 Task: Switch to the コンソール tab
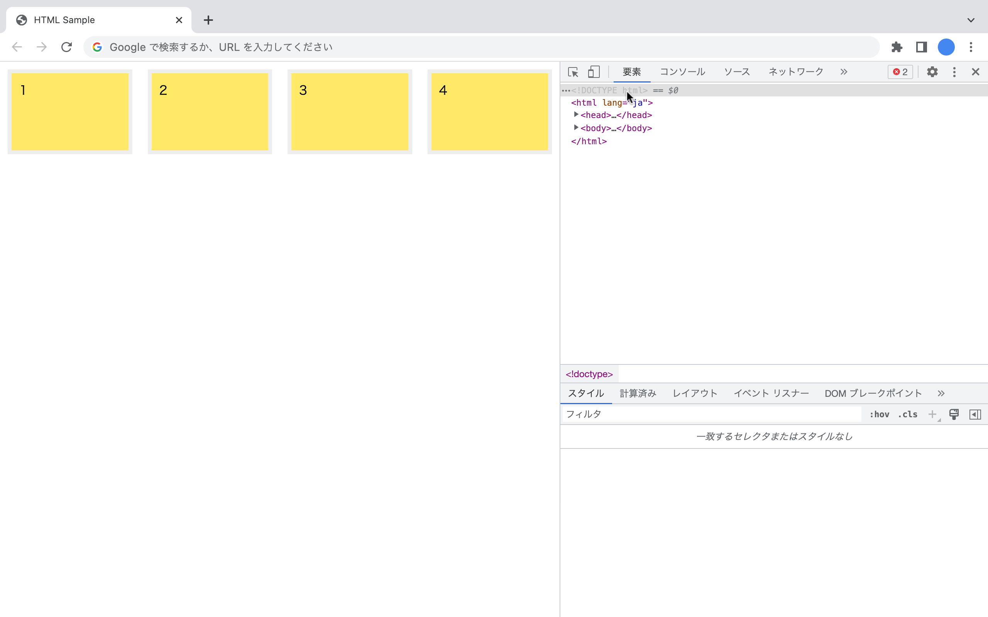tap(682, 71)
